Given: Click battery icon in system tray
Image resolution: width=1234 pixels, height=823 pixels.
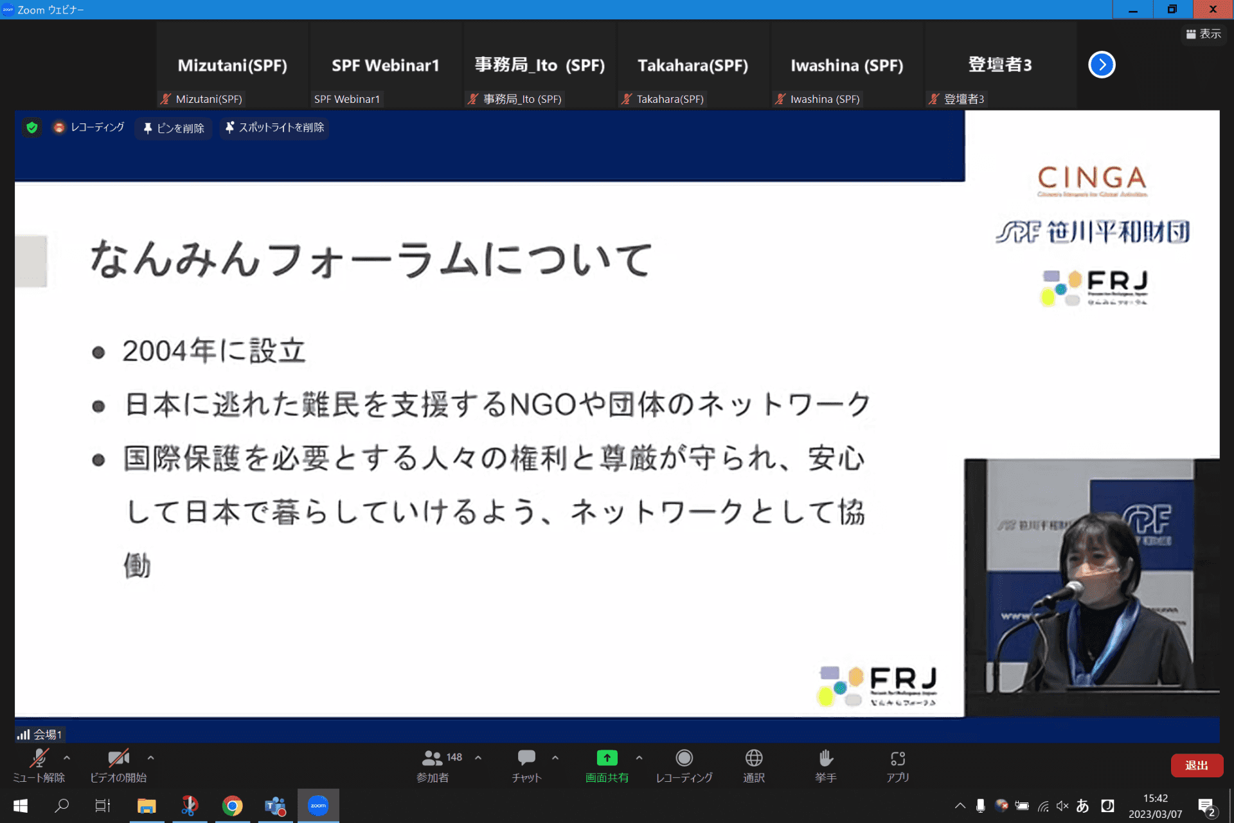Looking at the screenshot, I should pos(1022,806).
